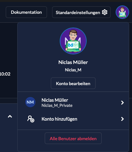The width and height of the screenshot is (132, 152).
Task: Click the 10:02 timestamp on the left
Action: pyautogui.click(x=5, y=74)
